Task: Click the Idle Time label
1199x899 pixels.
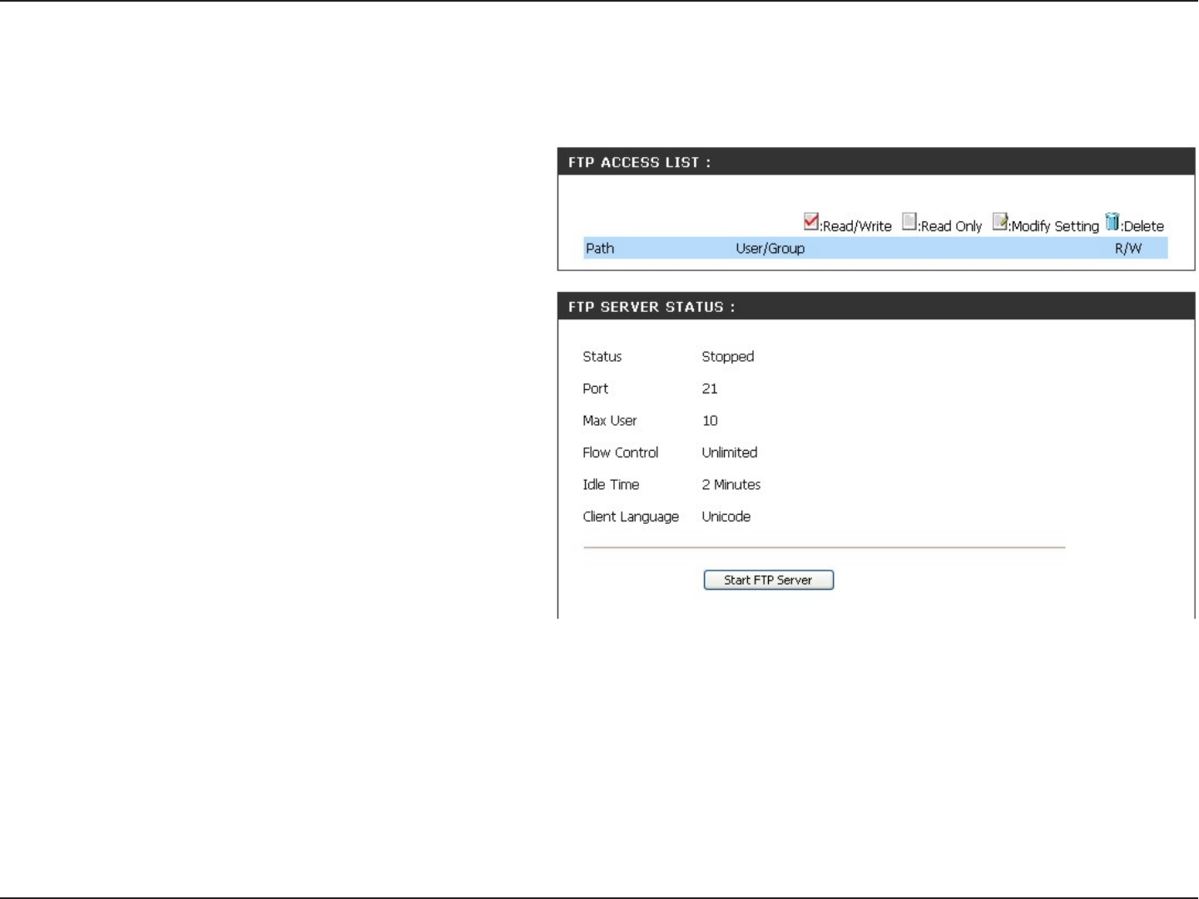Action: pos(612,485)
